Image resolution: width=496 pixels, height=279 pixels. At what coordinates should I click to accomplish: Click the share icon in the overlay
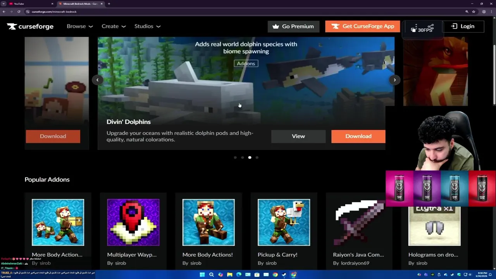(x=431, y=26)
